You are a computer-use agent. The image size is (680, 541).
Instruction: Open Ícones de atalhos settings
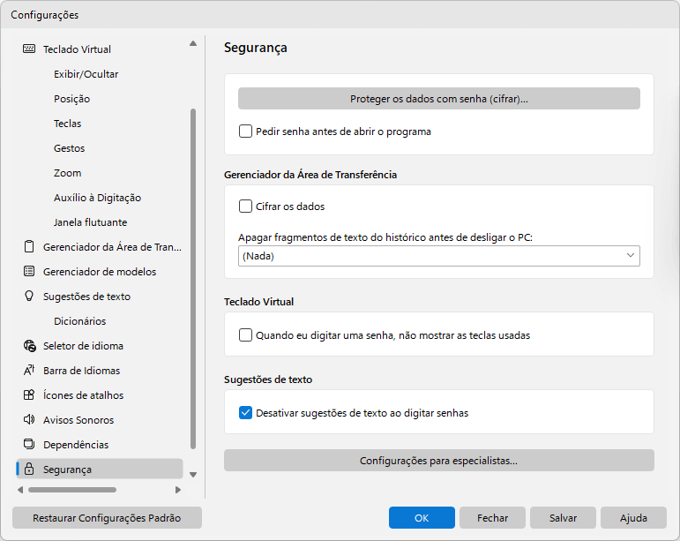click(83, 395)
